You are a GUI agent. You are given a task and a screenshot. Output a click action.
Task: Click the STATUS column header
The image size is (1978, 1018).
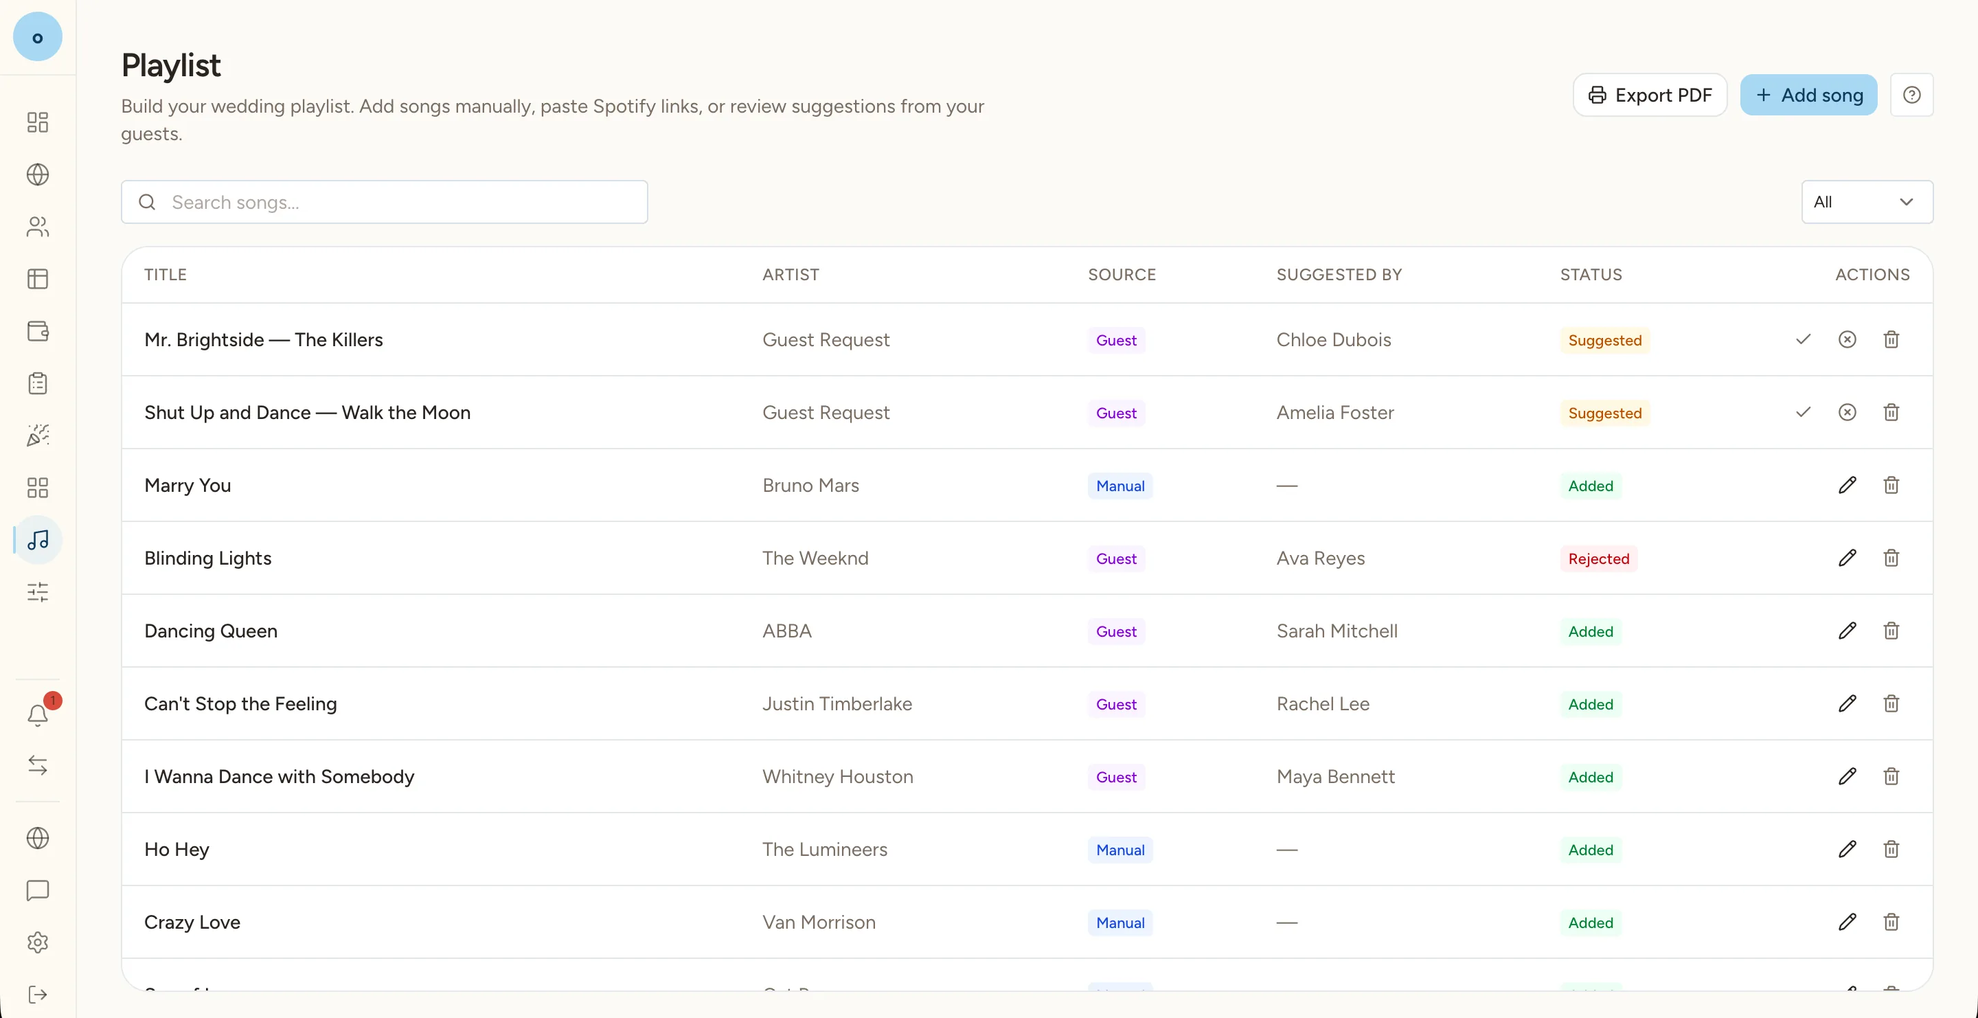click(x=1591, y=275)
